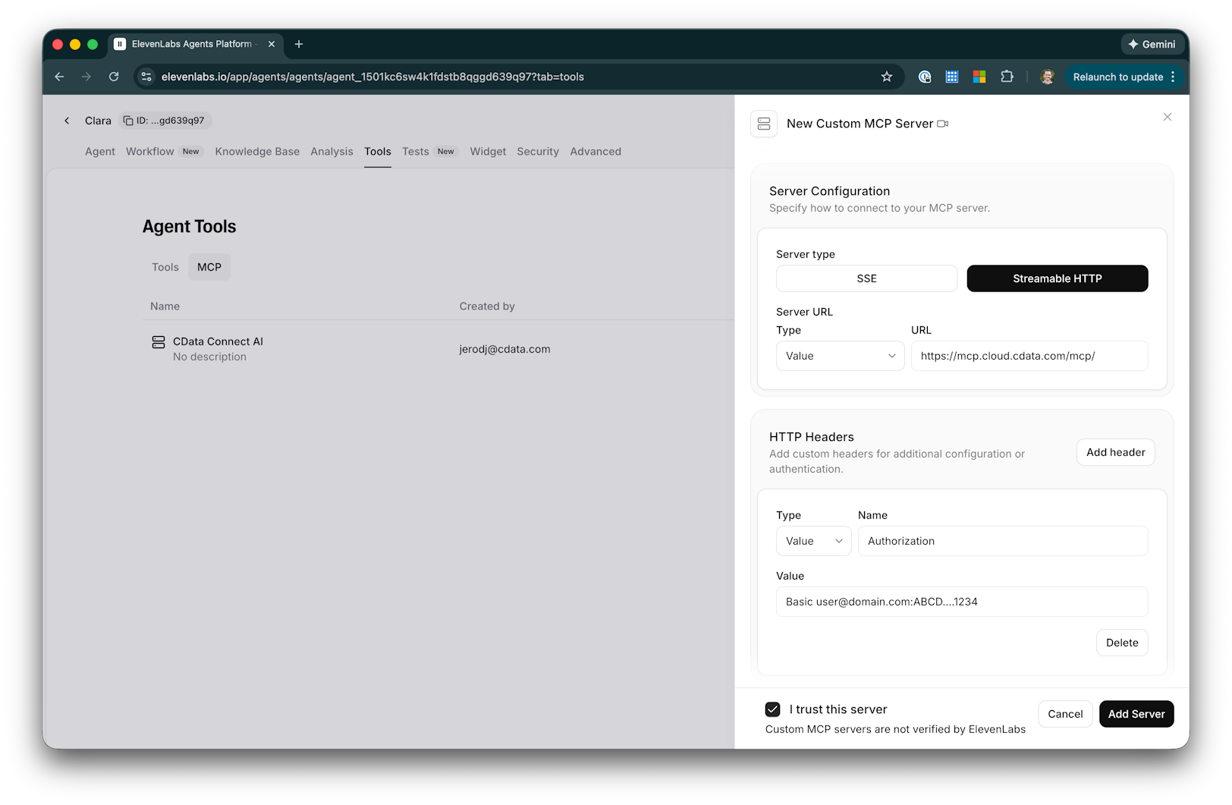Close the New Custom MCP Server panel
Image resolution: width=1232 pixels, height=805 pixels.
coord(1167,117)
